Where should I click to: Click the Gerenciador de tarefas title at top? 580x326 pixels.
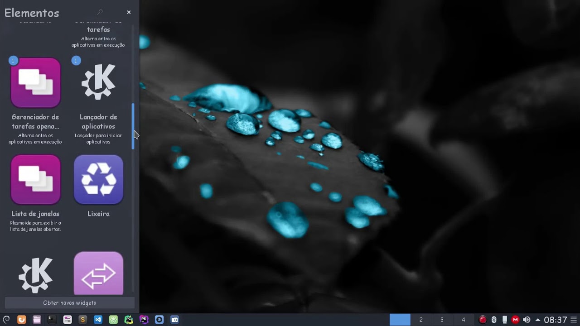tap(98, 26)
